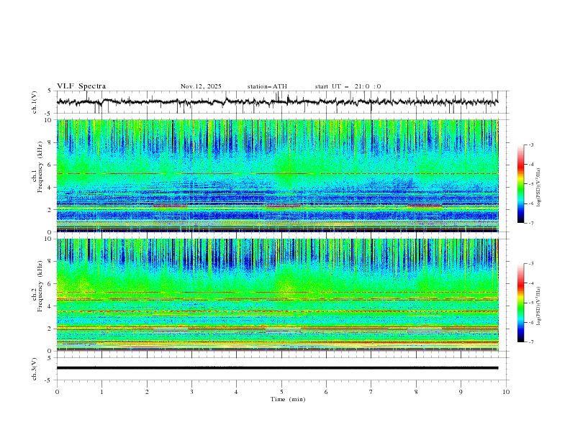Select the 'start UT = 21:0 :0' text

348,86
